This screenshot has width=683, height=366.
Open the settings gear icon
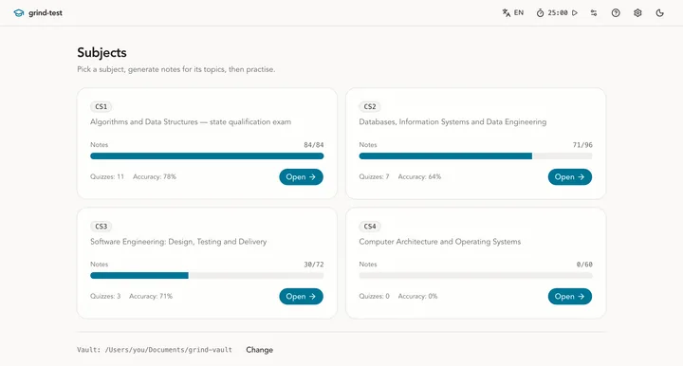coord(637,13)
